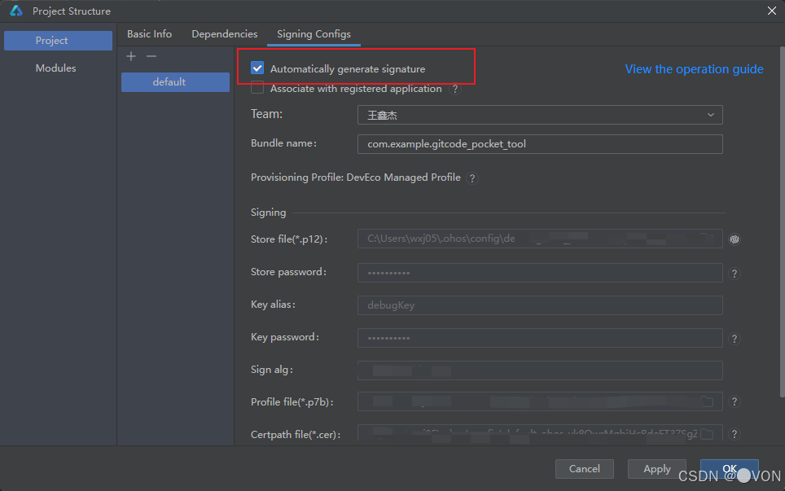Browse folder icon in Certpath file field
The image size is (785, 491).
click(707, 434)
